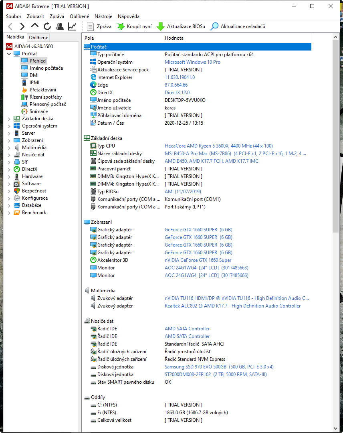Click the Databáze icon in the tree
Image resolution: width=343 pixels, height=433 pixels.
[x=17, y=205]
